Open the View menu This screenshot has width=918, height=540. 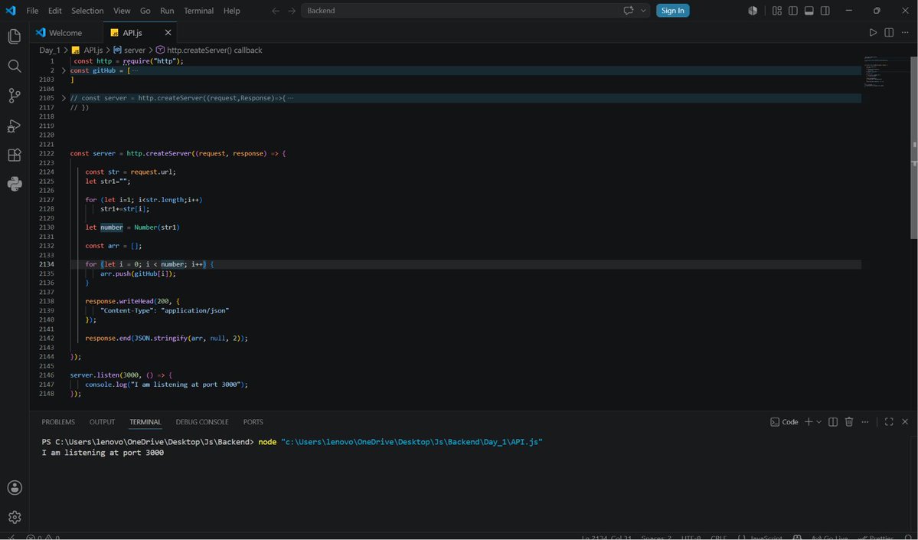click(x=122, y=11)
